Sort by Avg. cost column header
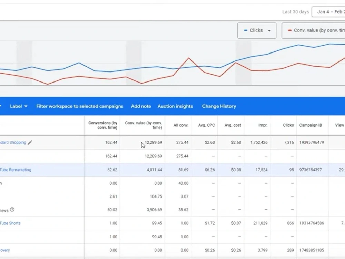Screen dimensions: 345x259 pos(233,125)
